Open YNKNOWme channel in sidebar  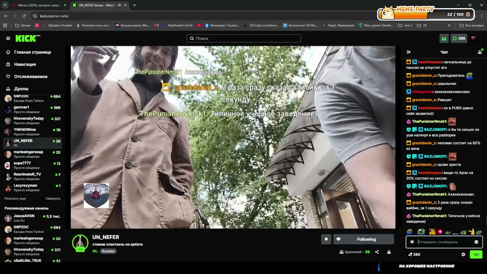tap(32, 132)
